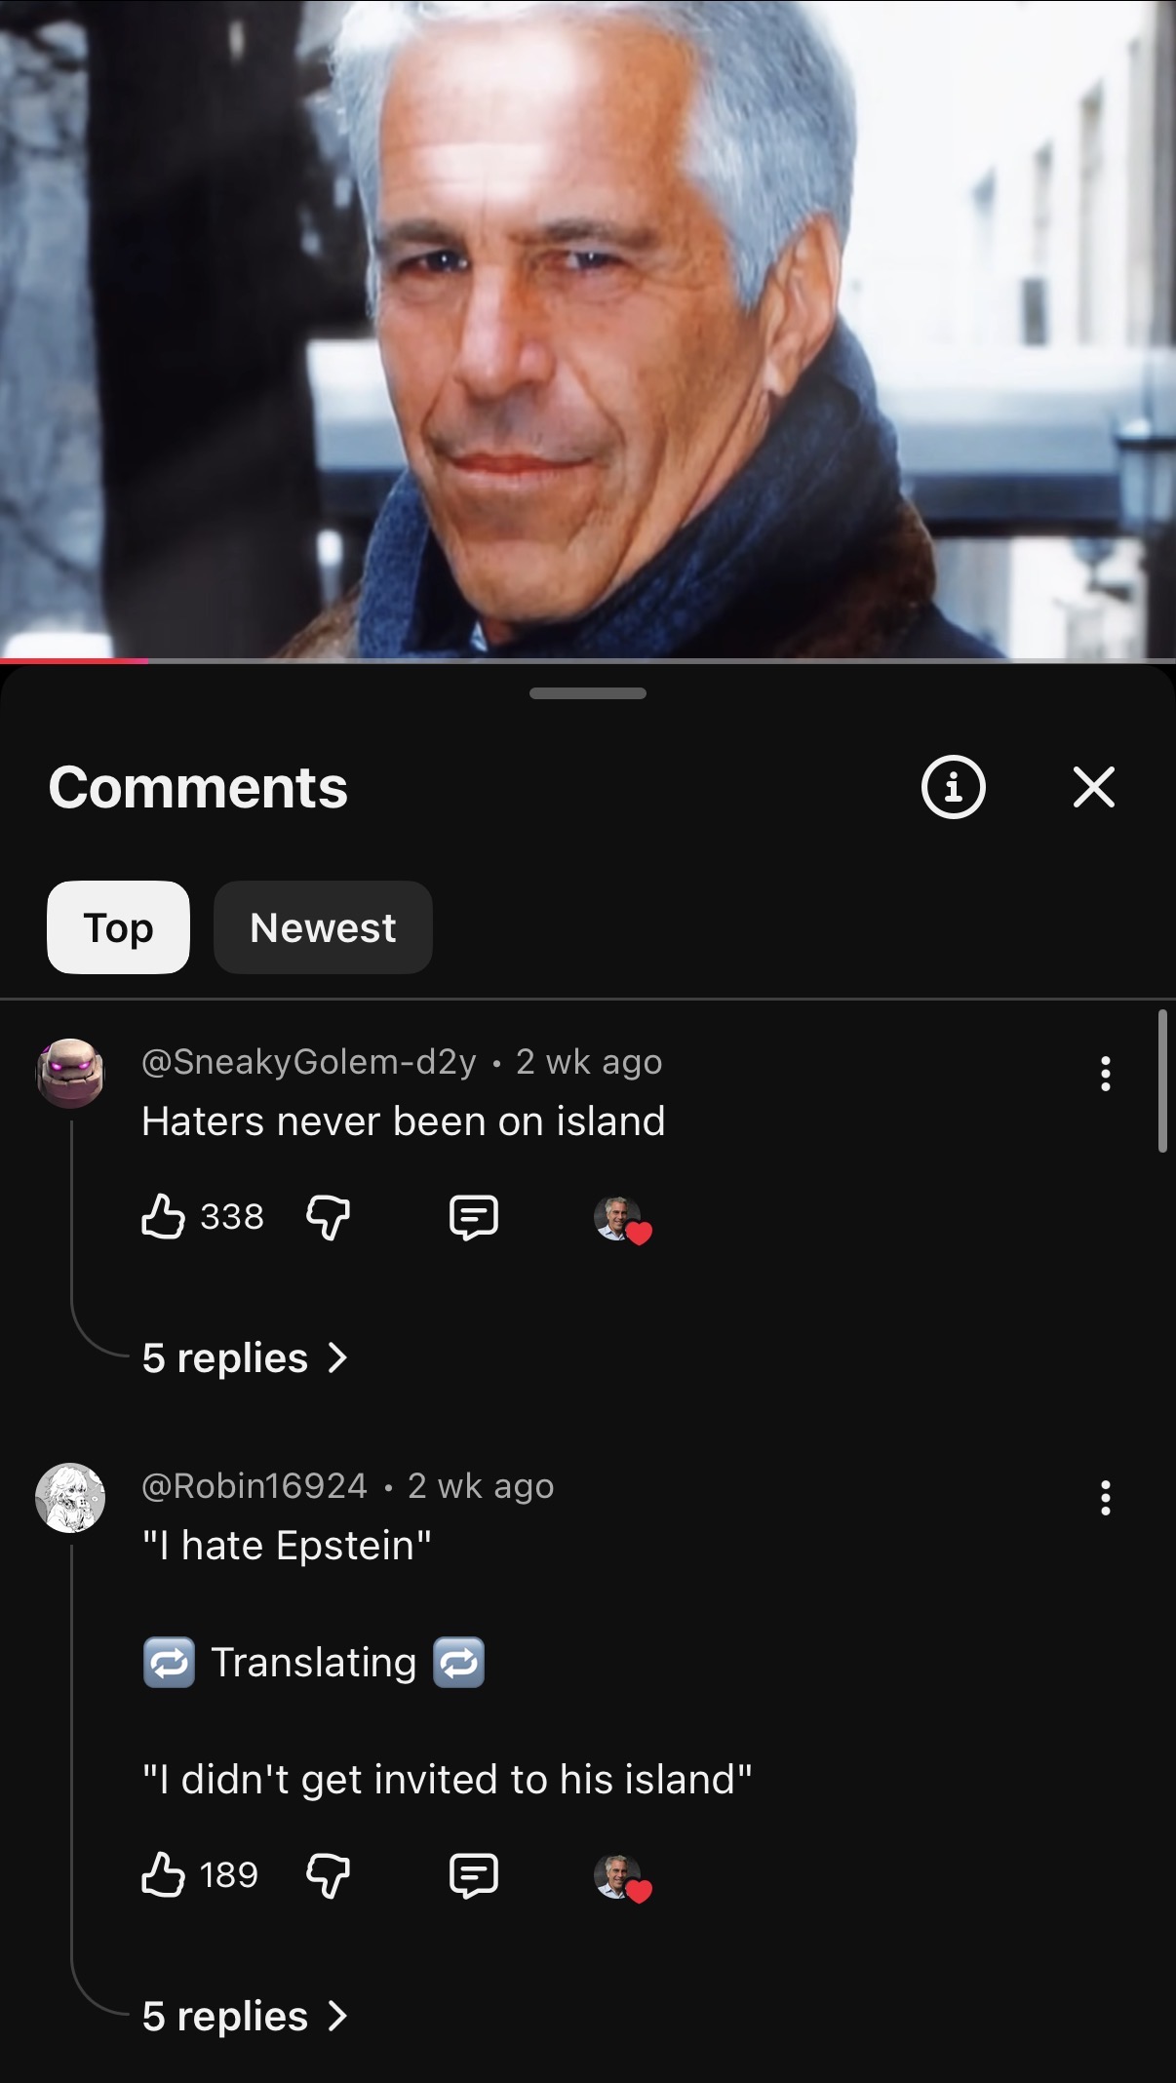Like the SneakyGolem-d2y comment
Image resolution: width=1176 pixels, height=2083 pixels.
click(x=163, y=1216)
